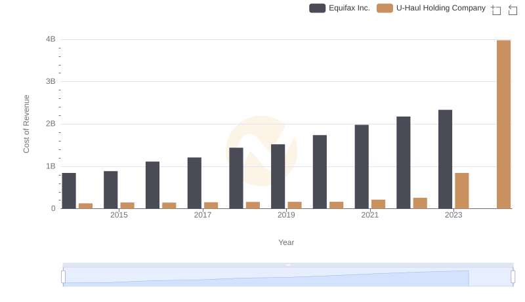The height and width of the screenshot is (302, 525).
Task: Activate the area zoom selection icon
Action: (x=496, y=10)
